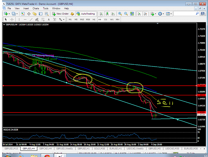Open Google Chrome from the taskbar
Screen dimensions: 208x157
pyautogui.click(x=47, y=156)
